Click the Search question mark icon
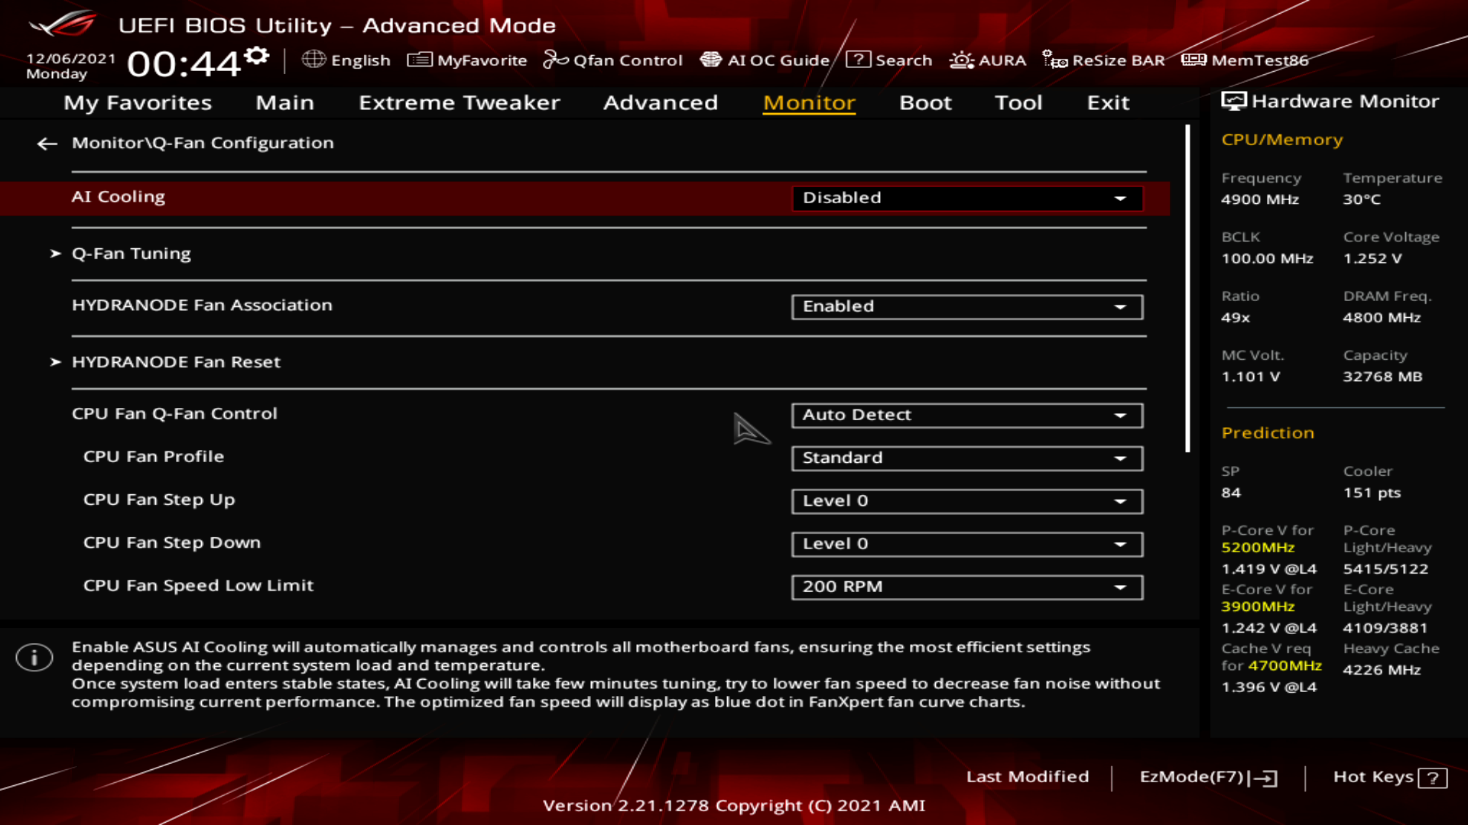1468x825 pixels. pyautogui.click(x=858, y=60)
